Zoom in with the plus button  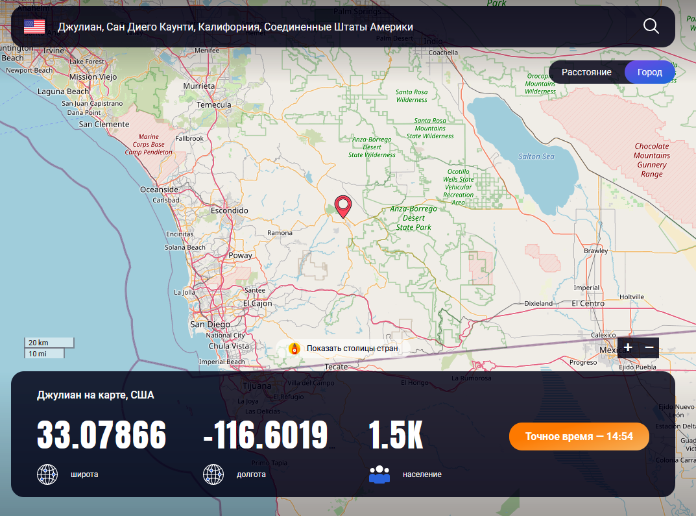(628, 347)
